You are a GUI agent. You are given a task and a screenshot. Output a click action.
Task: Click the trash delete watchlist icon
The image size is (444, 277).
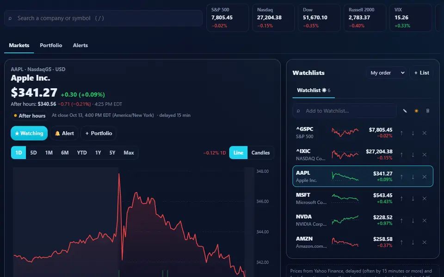[427, 111]
